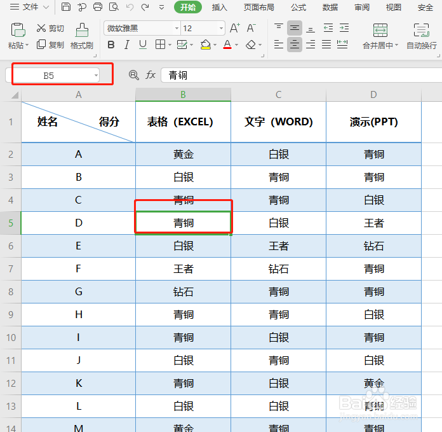Open borders dropdown arrow
Viewport: 442px width, 432px height.
coord(170,45)
